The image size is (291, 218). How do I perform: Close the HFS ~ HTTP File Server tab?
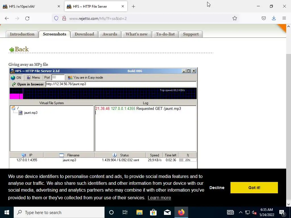coord(123,7)
